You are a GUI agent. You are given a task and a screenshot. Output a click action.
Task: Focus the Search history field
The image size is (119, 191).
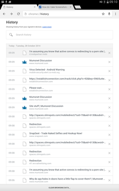pyautogui.click(x=60, y=35)
